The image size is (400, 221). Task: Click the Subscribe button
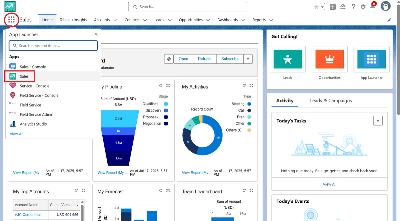click(x=230, y=59)
